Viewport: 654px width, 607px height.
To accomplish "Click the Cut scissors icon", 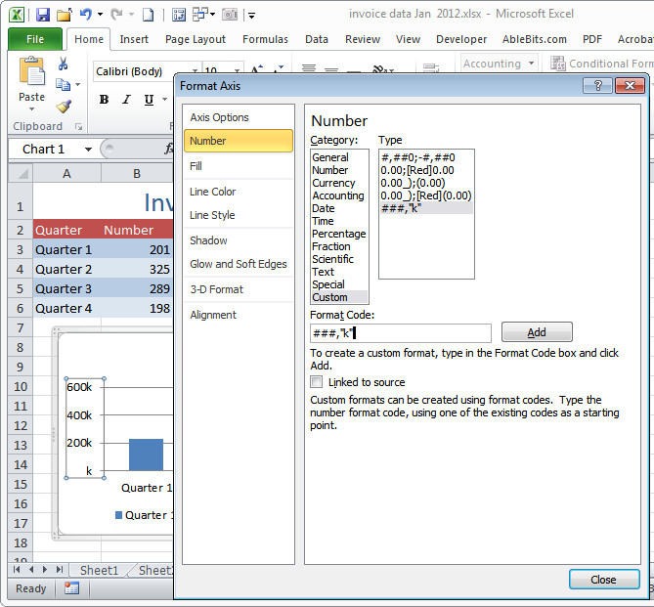I will (x=63, y=64).
